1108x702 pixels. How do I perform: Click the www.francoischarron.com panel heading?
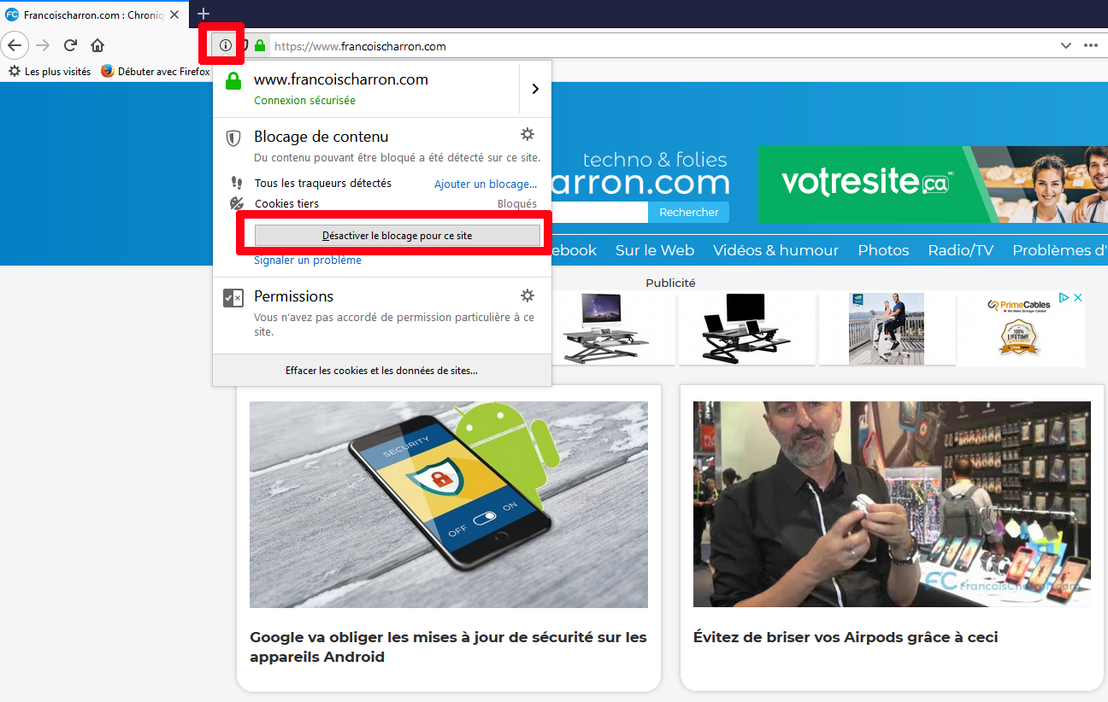coord(341,79)
